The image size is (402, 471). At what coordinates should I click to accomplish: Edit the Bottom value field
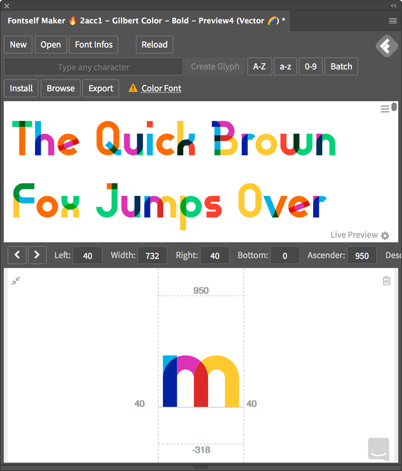[x=285, y=256]
